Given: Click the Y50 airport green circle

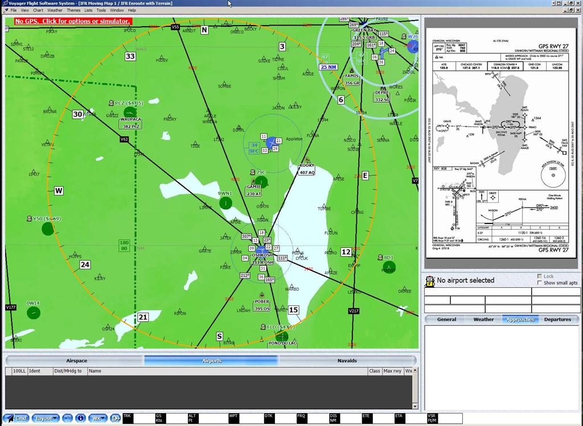Looking at the screenshot, I should 48,229.
